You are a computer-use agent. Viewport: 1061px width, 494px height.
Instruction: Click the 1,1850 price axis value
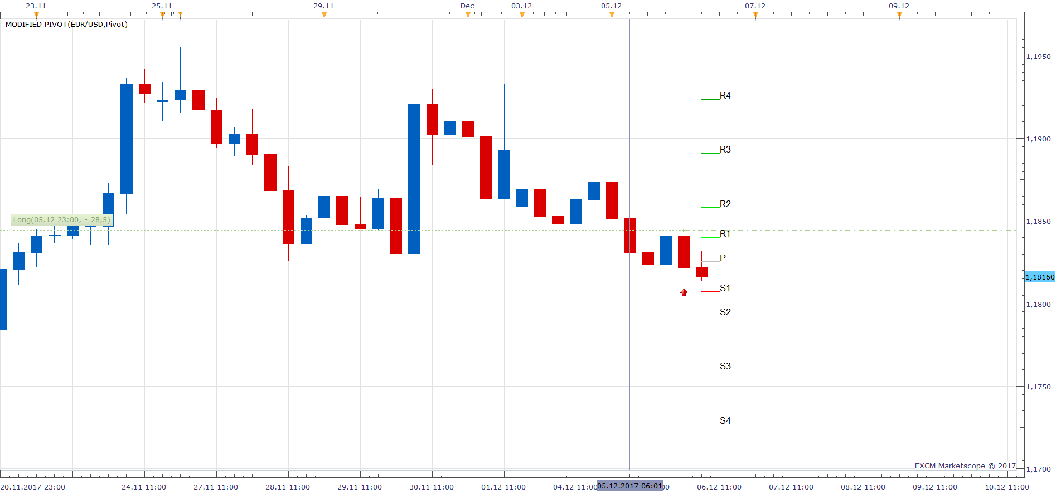[x=1039, y=222]
